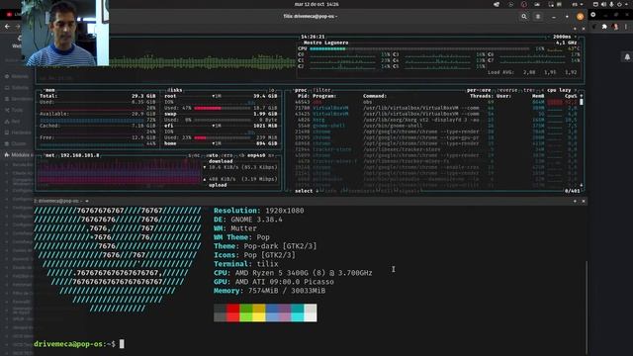Click the green swatch in neofetch palette
Screen dimensions: 633x356
point(246,312)
